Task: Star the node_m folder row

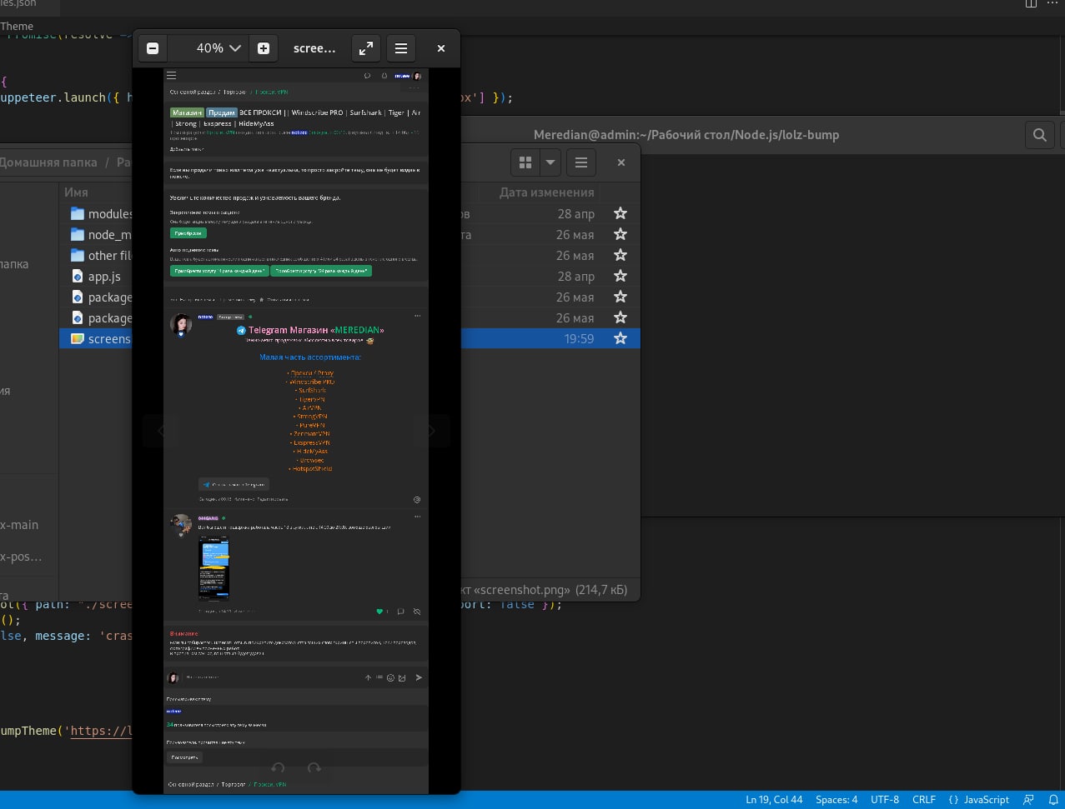Action: (620, 234)
